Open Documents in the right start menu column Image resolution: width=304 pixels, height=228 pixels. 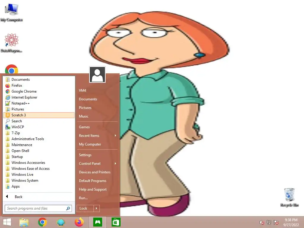point(97,99)
